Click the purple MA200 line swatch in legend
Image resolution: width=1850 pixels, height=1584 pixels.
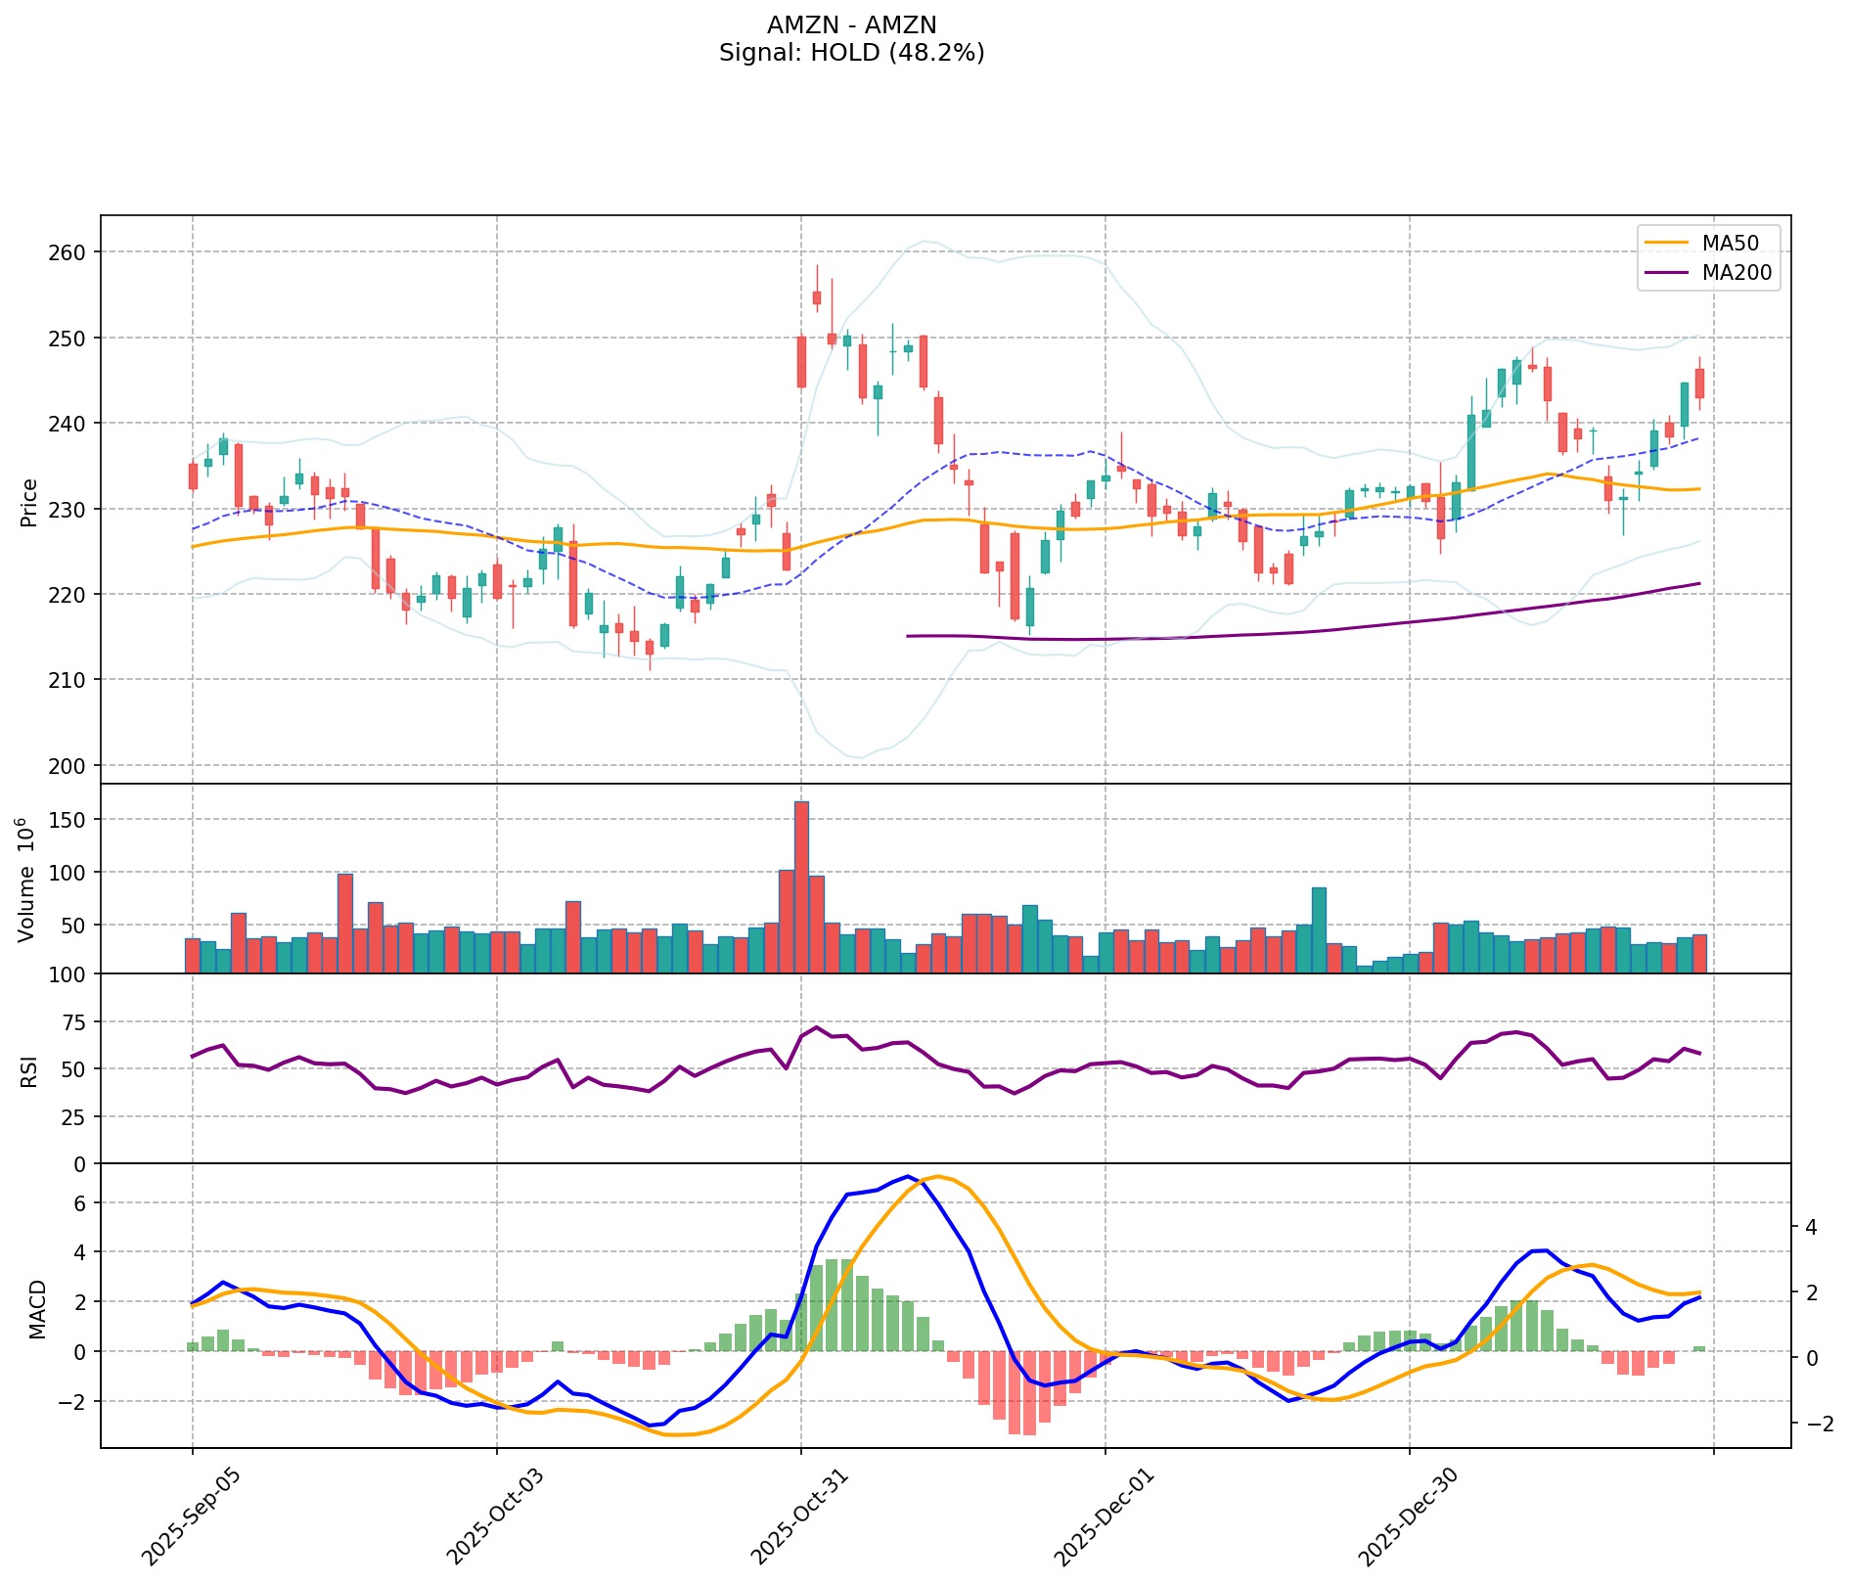pos(1667,273)
